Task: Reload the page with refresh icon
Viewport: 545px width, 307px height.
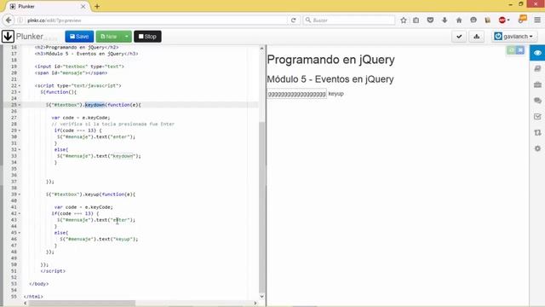Action: point(293,20)
